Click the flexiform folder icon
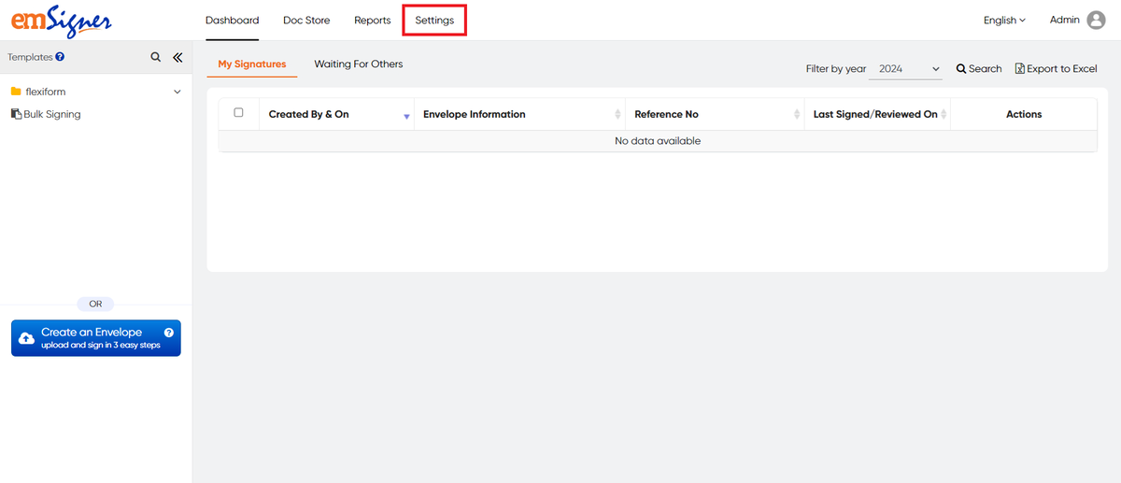 16,92
